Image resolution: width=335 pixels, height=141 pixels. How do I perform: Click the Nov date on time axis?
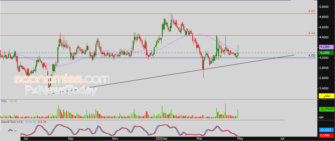[x=115, y=139]
